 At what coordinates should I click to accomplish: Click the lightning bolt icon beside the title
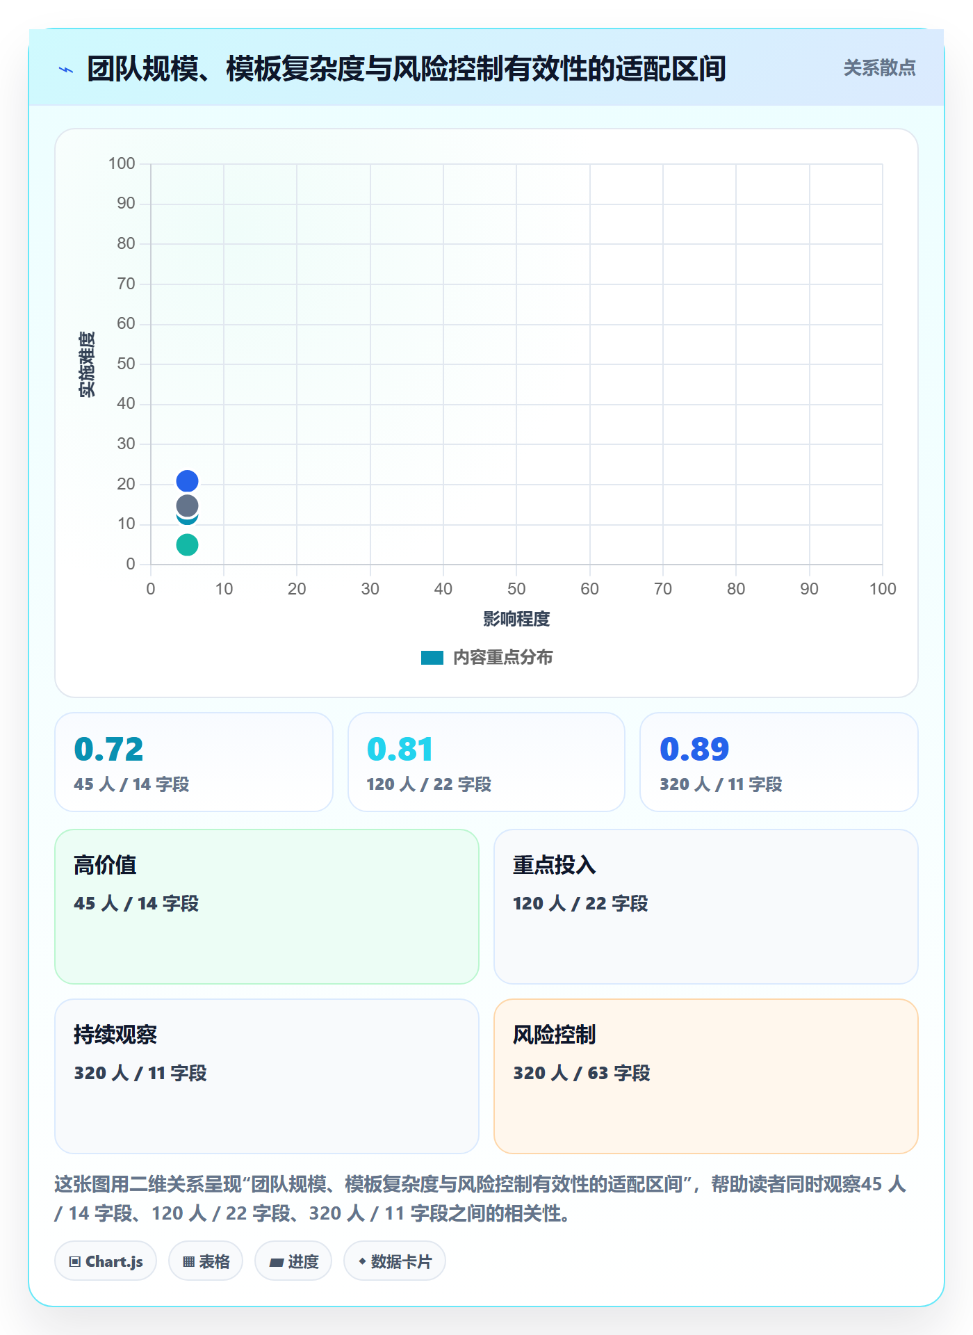pos(66,70)
